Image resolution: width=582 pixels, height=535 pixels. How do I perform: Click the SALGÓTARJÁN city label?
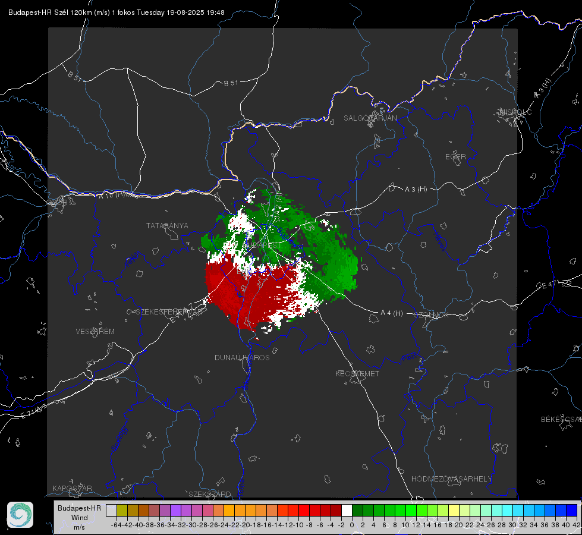(x=370, y=118)
